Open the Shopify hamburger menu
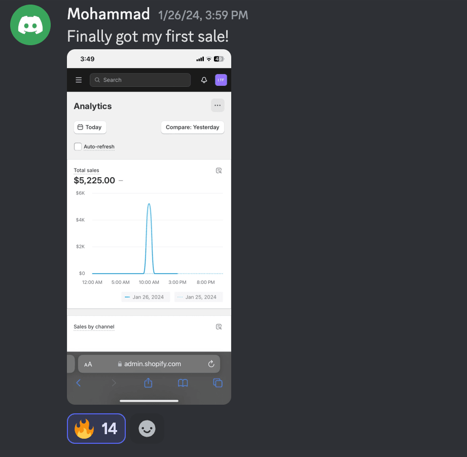 point(79,80)
